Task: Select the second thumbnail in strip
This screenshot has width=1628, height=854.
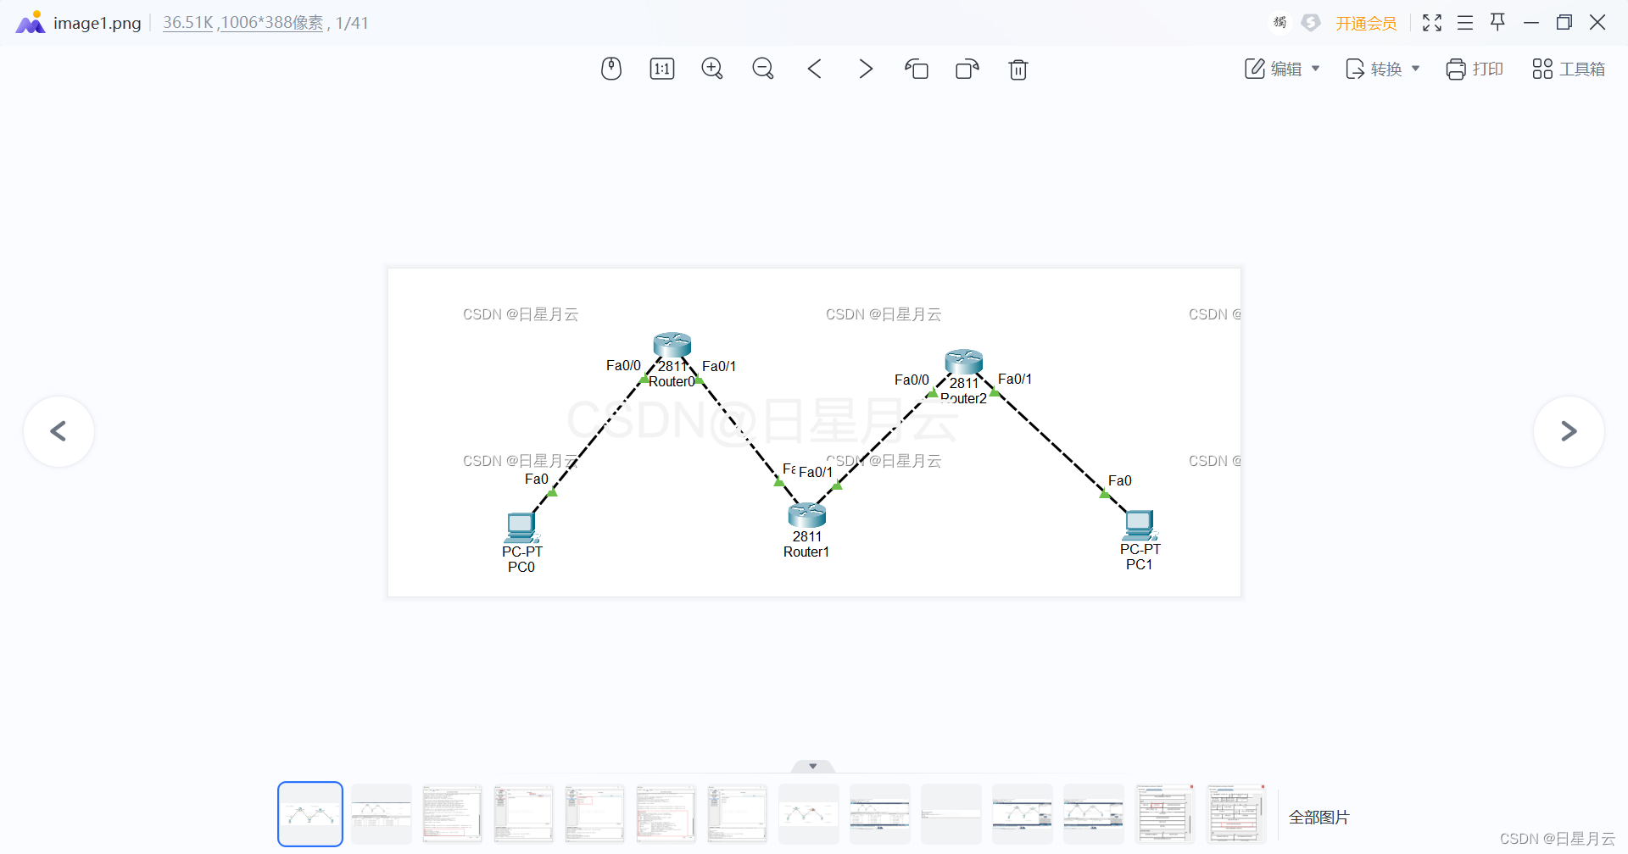Action: [382, 814]
